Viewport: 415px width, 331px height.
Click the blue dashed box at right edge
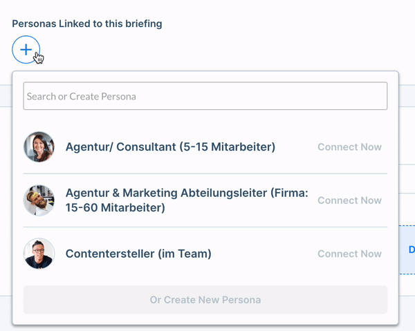[x=407, y=250]
